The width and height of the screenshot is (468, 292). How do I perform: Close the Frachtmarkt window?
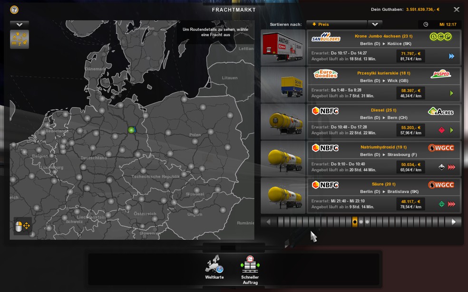[457, 9]
